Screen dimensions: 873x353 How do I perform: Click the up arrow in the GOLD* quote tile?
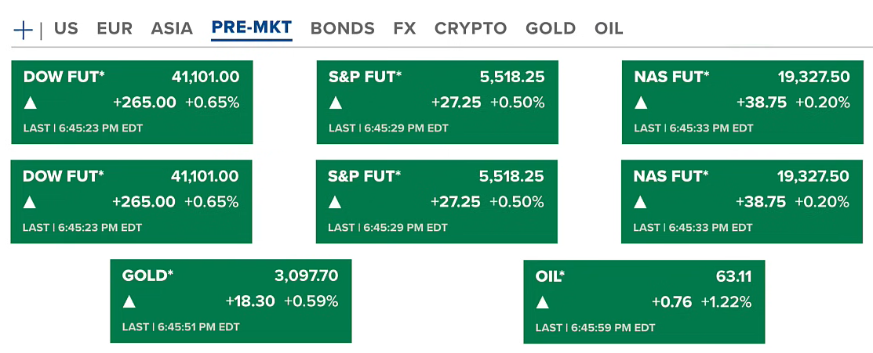point(129,301)
